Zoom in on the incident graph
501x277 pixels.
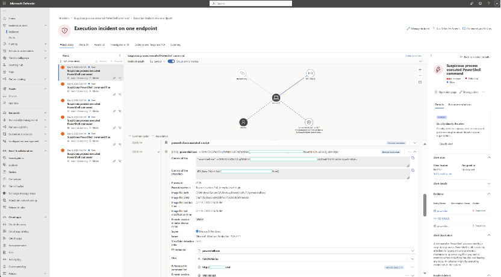(x=420, y=69)
